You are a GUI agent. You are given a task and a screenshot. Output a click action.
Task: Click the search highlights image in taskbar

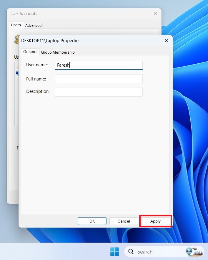coord(194,252)
